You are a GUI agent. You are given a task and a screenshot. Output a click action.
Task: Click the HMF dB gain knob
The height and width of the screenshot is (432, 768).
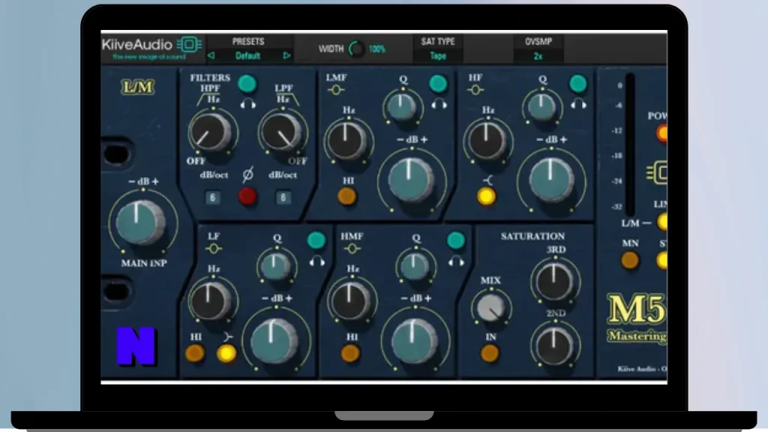pos(414,340)
